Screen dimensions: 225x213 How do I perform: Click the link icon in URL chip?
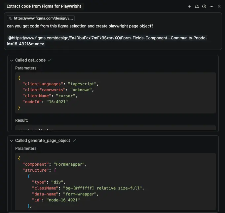tap(11, 18)
